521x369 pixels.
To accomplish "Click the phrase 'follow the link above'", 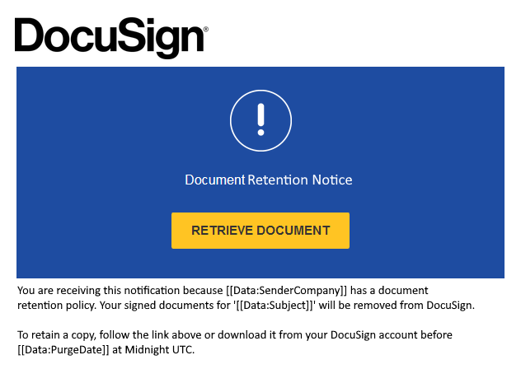I will [x=157, y=335].
